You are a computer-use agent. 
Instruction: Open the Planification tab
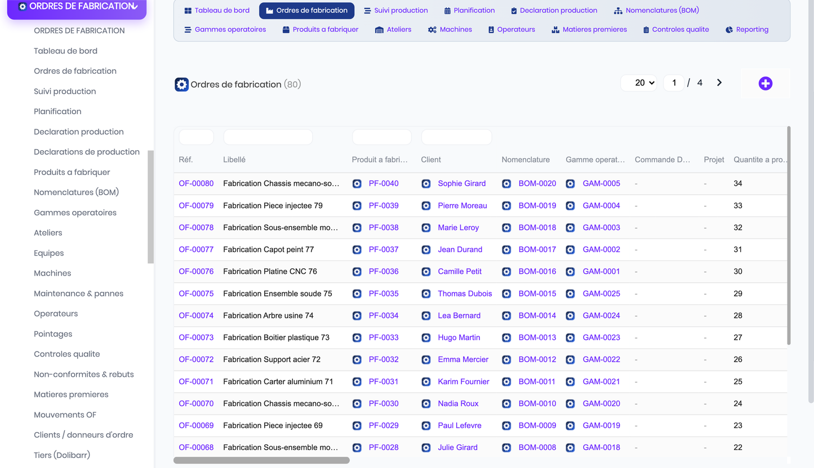point(469,10)
